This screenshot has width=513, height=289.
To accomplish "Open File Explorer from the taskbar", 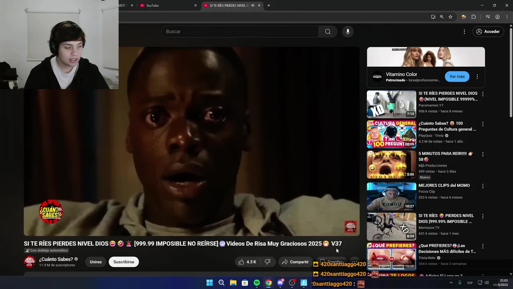I will click(233, 283).
